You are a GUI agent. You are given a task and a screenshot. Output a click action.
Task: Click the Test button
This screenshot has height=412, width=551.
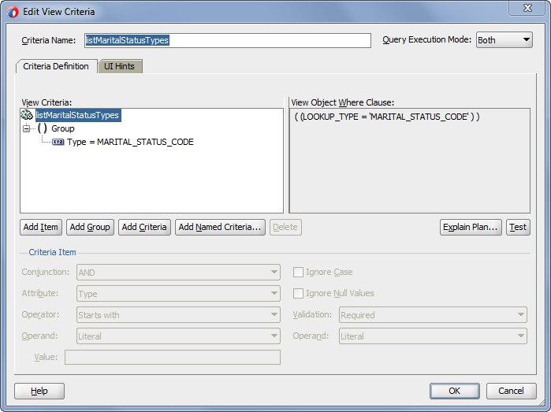click(x=518, y=227)
